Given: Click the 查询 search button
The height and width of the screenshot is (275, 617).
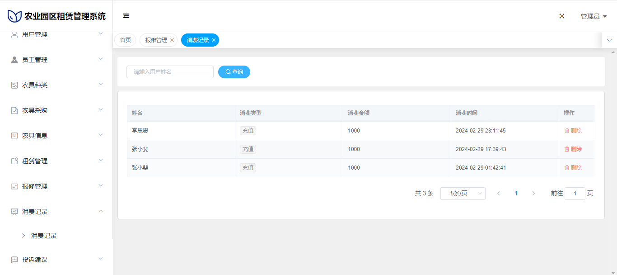Looking at the screenshot, I should tap(234, 72).
